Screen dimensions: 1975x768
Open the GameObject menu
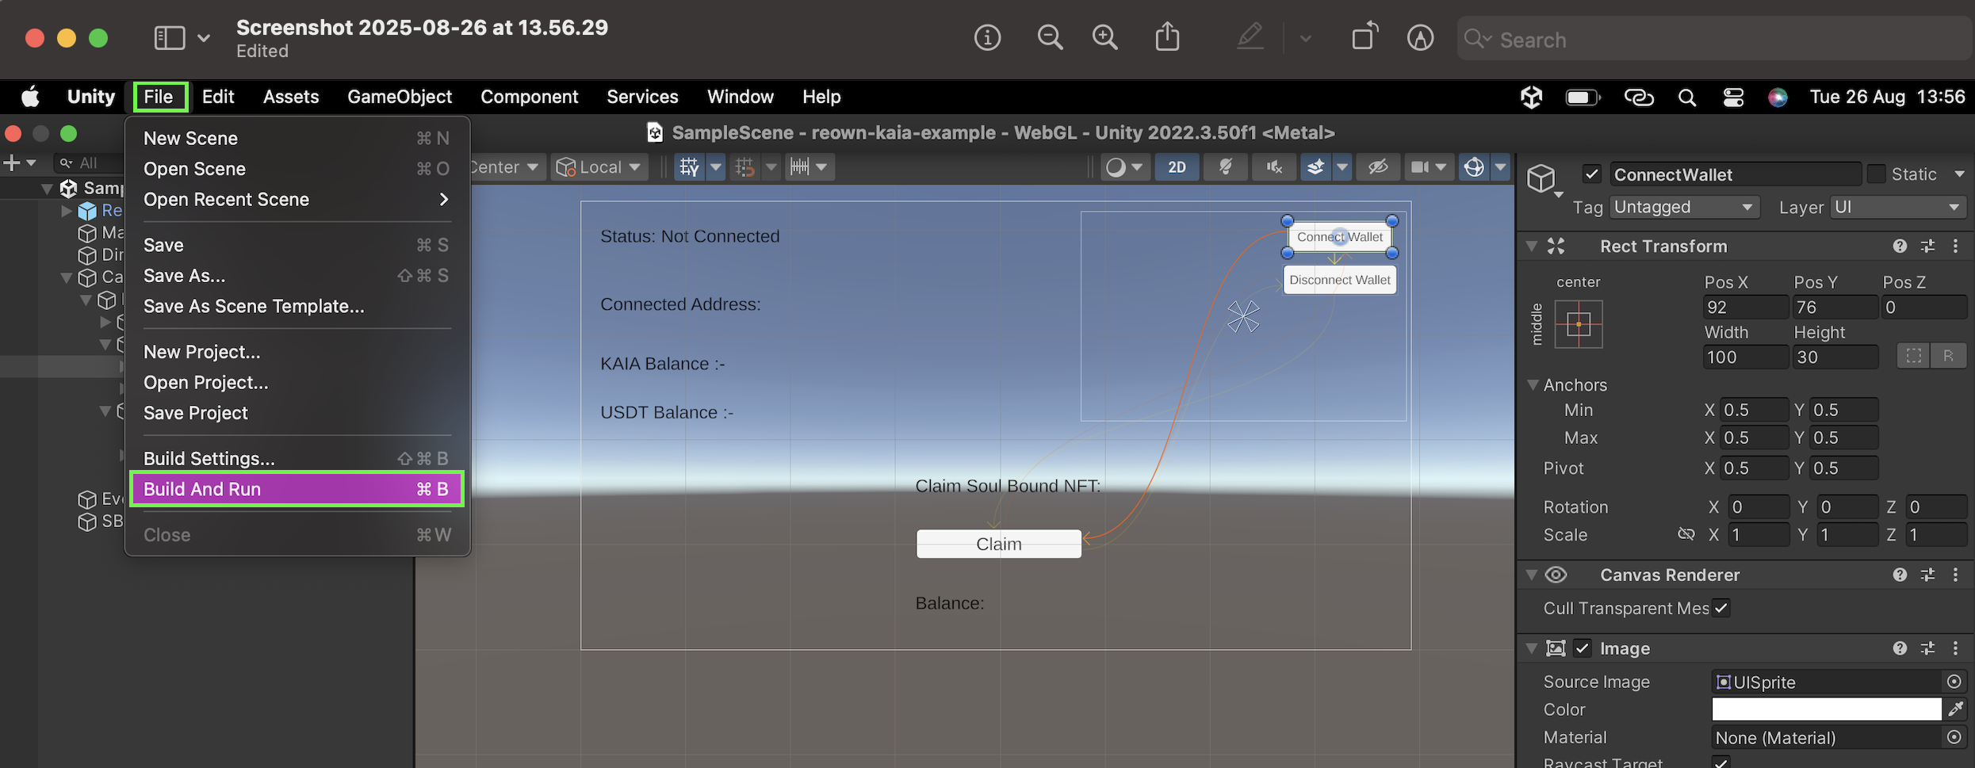(399, 97)
